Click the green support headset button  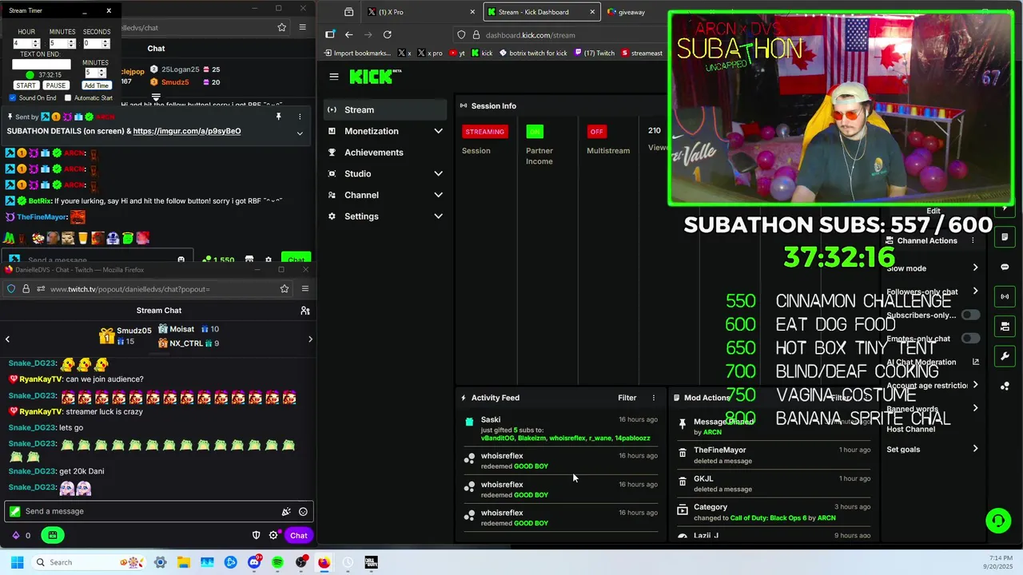click(998, 521)
